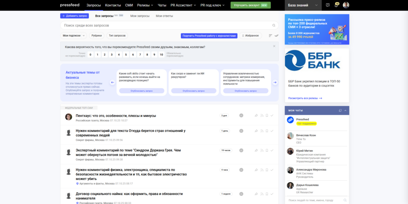Mark 'Синдром Дориана Грея' request as read
The image size is (408, 204).
(x=272, y=150)
